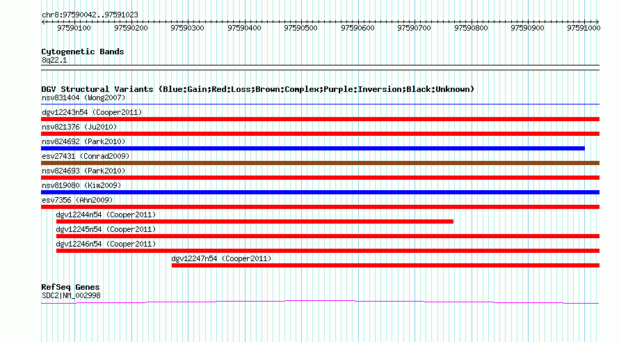The image size is (619, 342).
Task: Click the 8q22.1 band label
Action: (x=54, y=60)
